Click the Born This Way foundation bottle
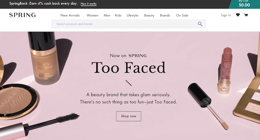The width and height of the screenshot is (260, 140). [44, 58]
